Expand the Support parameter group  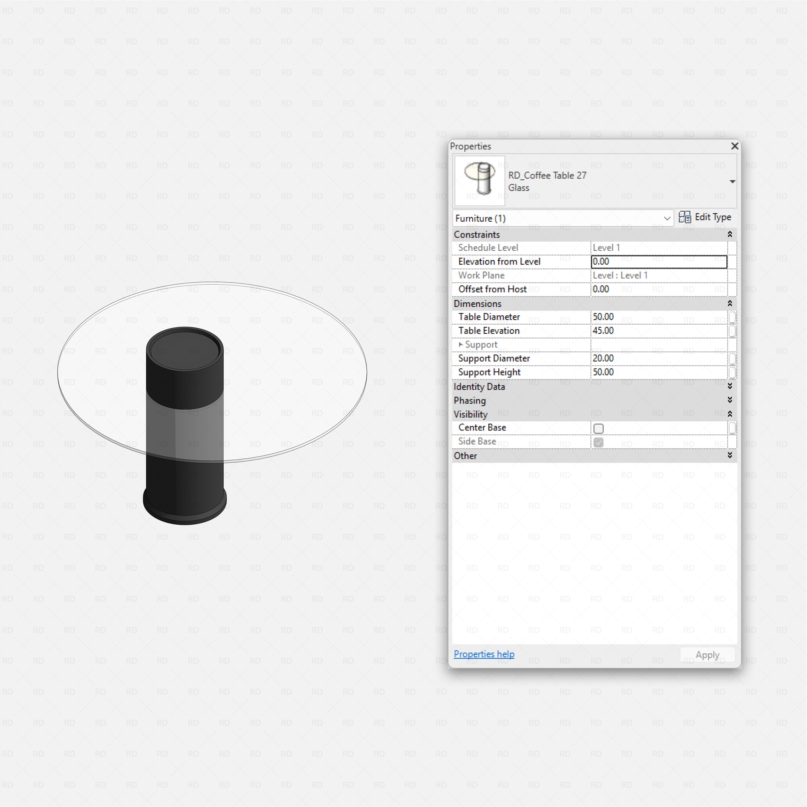pos(461,344)
